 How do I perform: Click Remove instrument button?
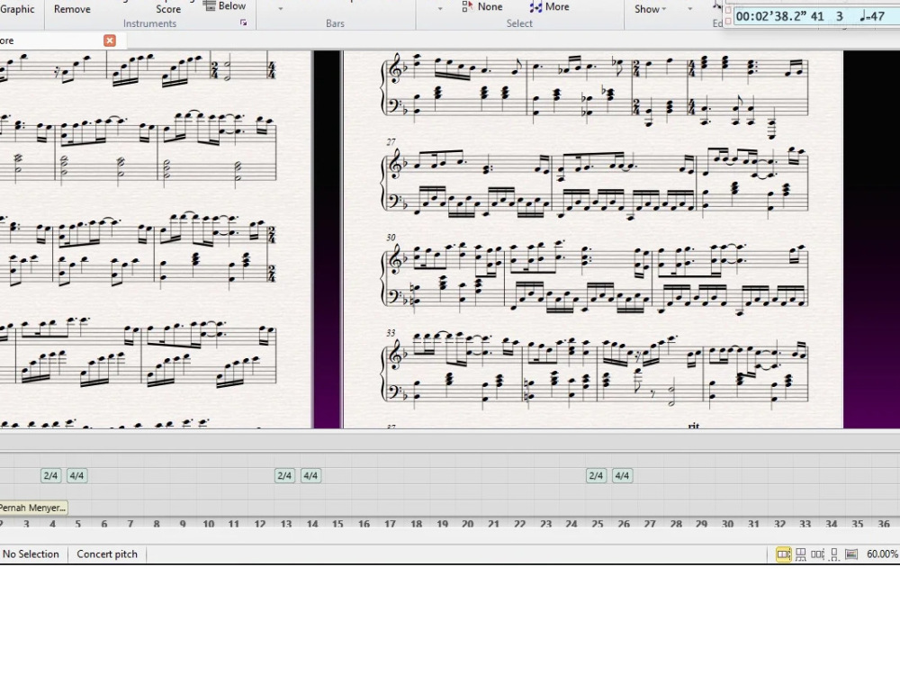(x=72, y=9)
